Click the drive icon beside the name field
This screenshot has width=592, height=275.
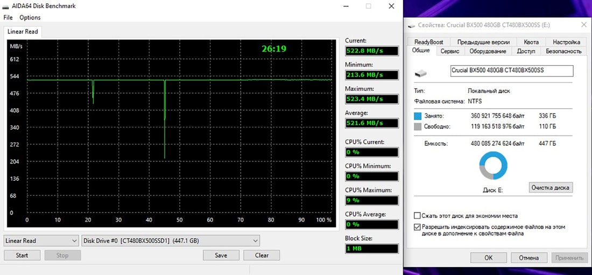tap(421, 72)
